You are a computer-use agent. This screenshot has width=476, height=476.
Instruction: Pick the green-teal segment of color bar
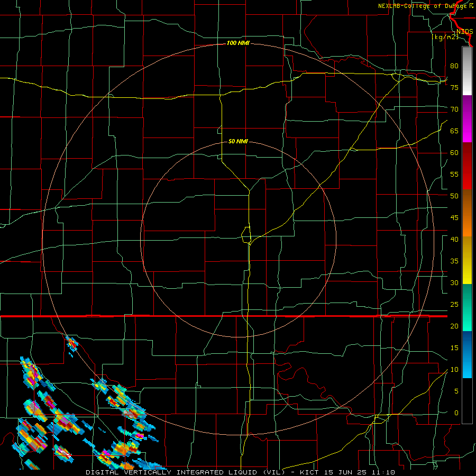467,307
